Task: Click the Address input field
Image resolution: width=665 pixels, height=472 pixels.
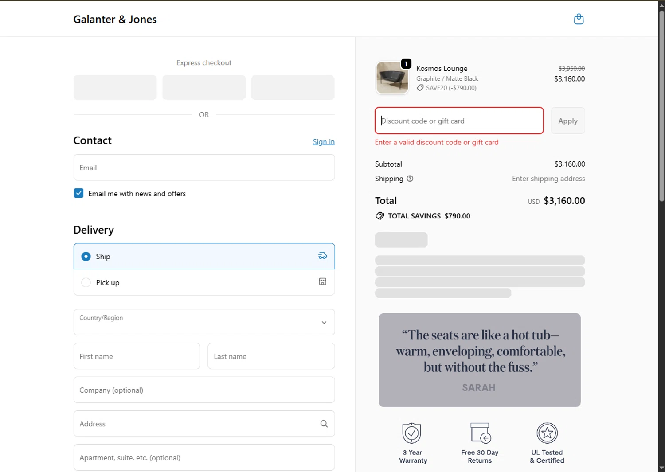Action: point(204,424)
